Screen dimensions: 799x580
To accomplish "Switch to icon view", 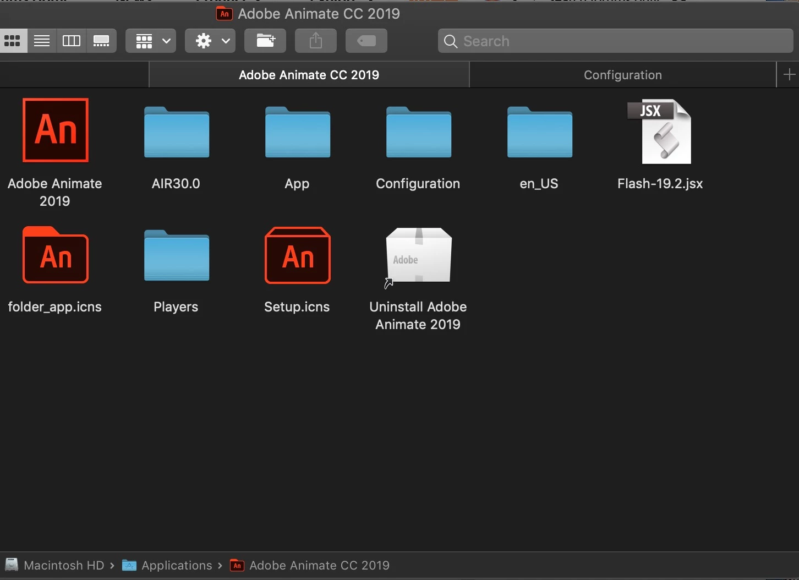I will (13, 41).
